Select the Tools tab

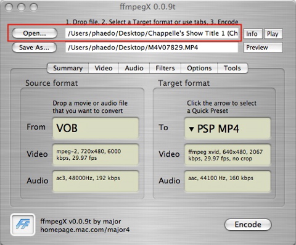232,68
